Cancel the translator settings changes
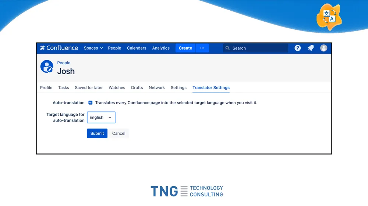368x206 pixels. [x=118, y=133]
